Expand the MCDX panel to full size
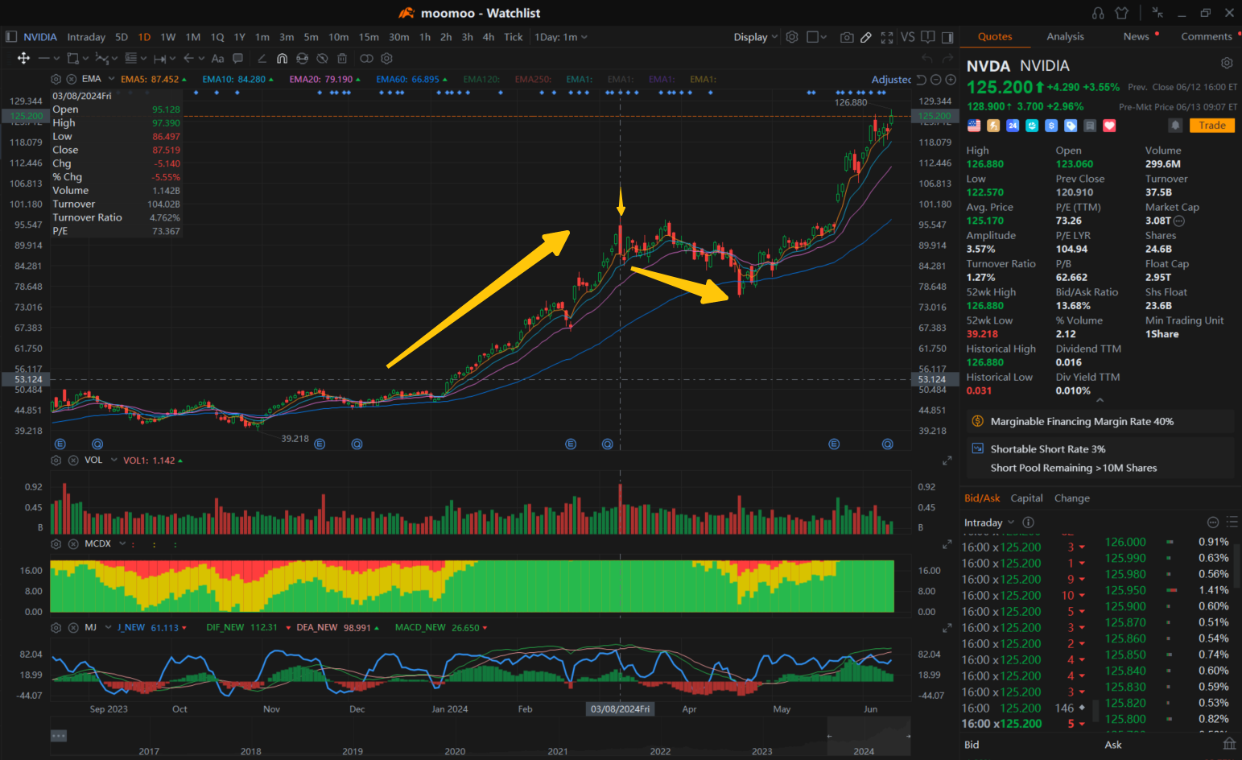The width and height of the screenshot is (1242, 760). (947, 545)
